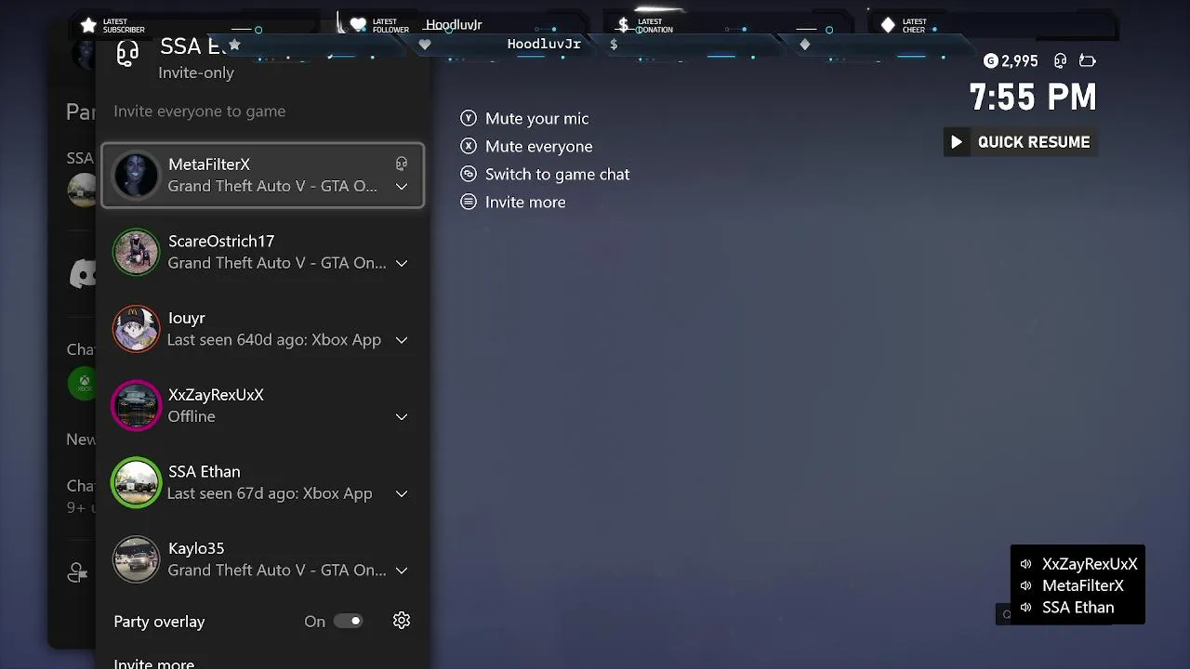The image size is (1190, 669).
Task: Open party overlay settings gear
Action: 402,621
